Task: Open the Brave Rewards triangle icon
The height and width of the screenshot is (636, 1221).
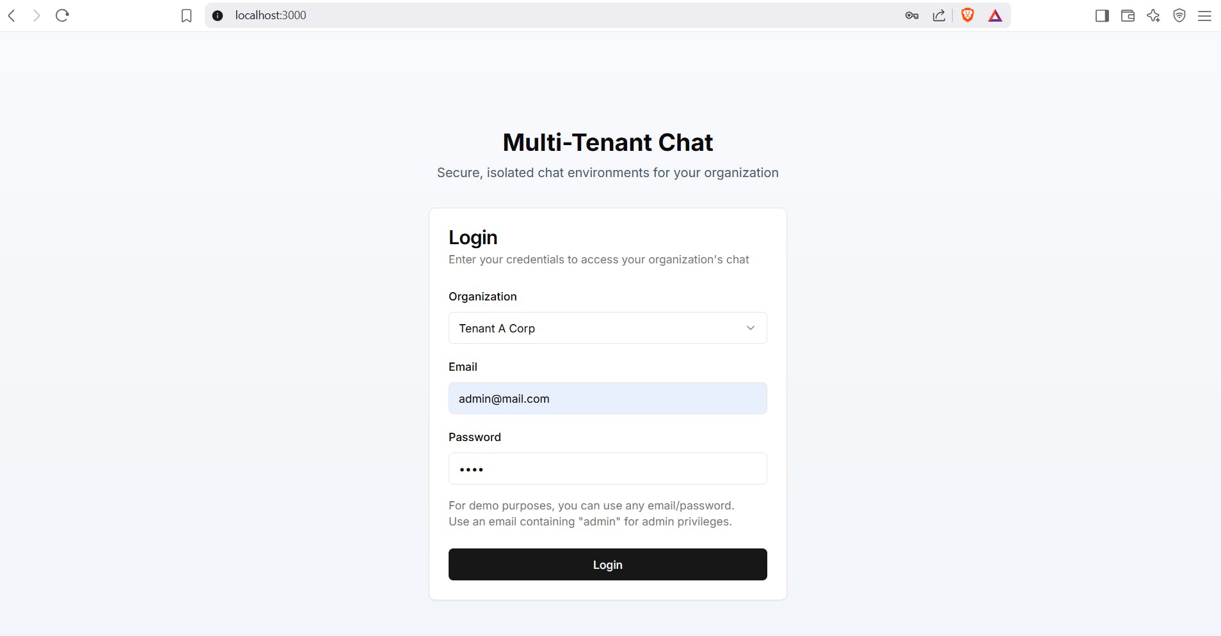Action: tap(995, 15)
